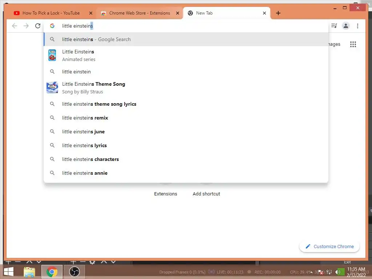
Task: Close the Chrome Web Store tab
Action: [x=177, y=13]
